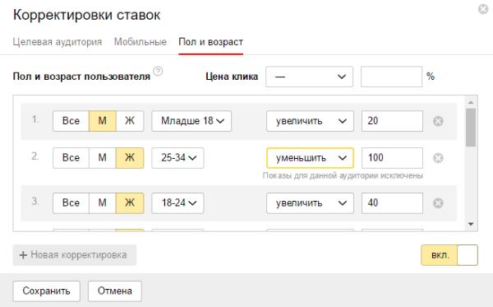Click the percent field with value 40

pos(392,202)
